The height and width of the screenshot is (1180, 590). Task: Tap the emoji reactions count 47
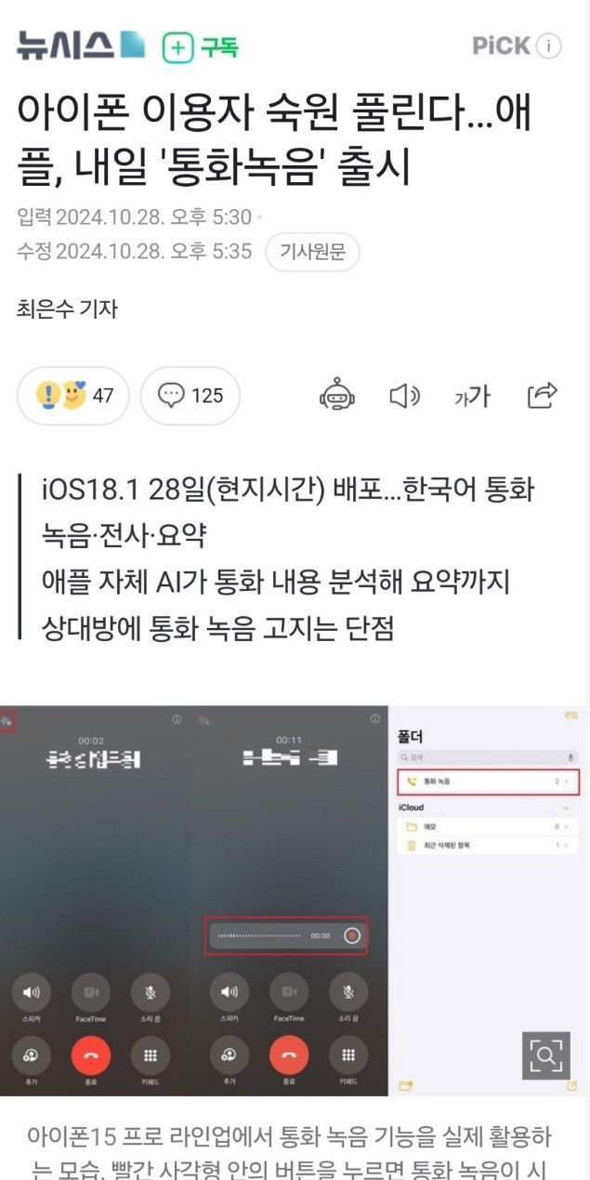[73, 396]
